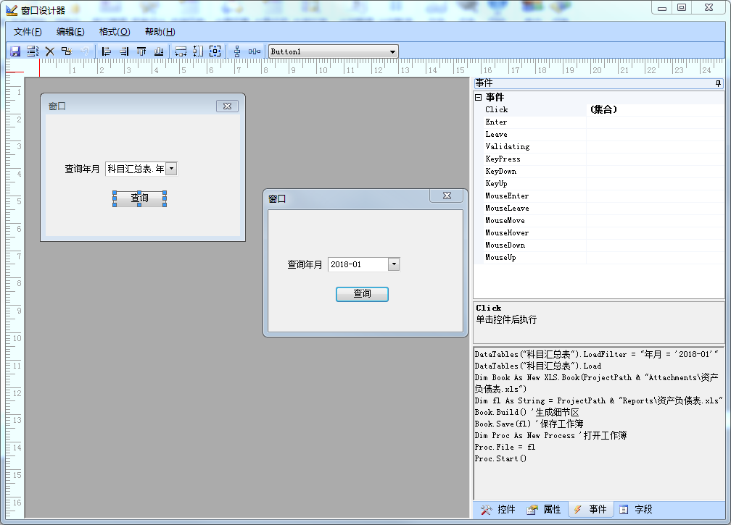Switch to the 控件 tab
This screenshot has height=525, width=731.
(498, 510)
